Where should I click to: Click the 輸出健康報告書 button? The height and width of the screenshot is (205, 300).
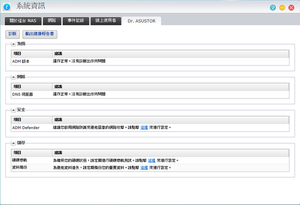pos(40,34)
